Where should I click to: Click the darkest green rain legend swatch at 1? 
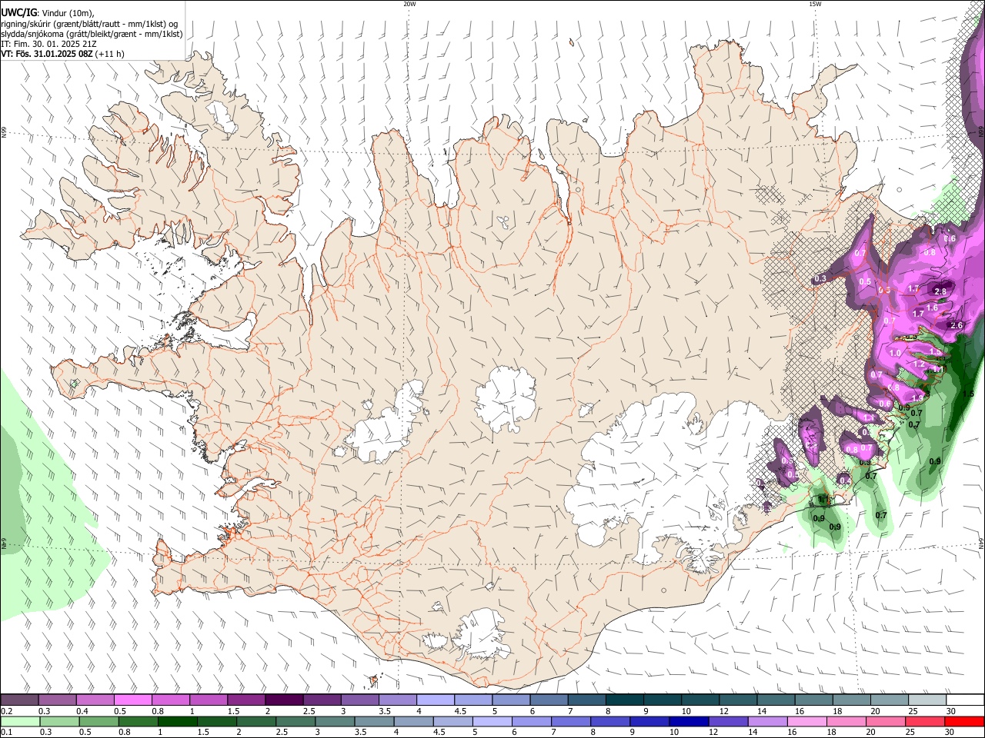point(177,722)
